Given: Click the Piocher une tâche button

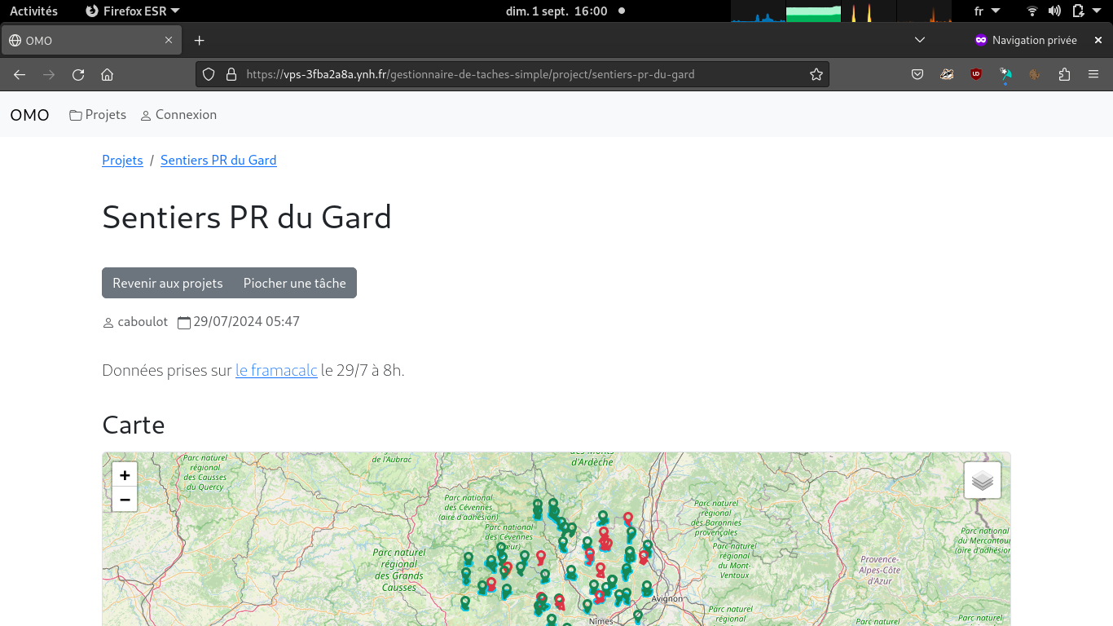Looking at the screenshot, I should click(294, 283).
